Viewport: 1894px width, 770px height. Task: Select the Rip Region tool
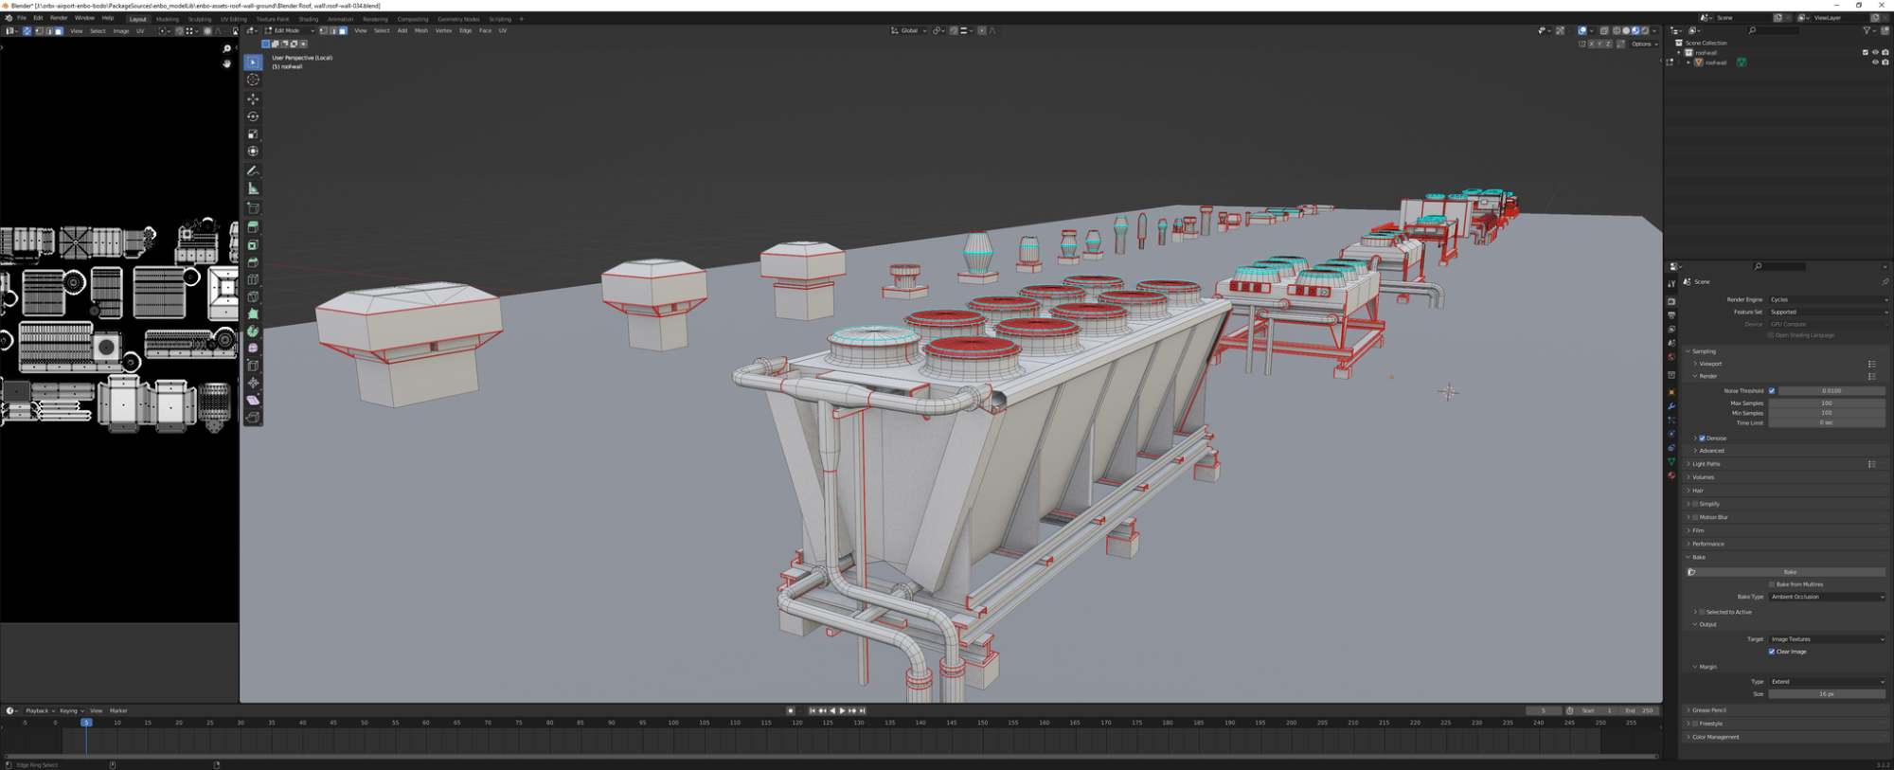click(x=253, y=418)
